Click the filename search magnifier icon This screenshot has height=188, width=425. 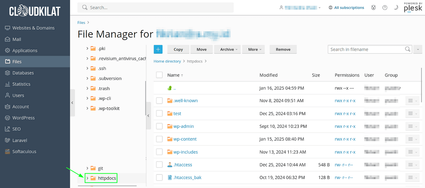(408, 49)
